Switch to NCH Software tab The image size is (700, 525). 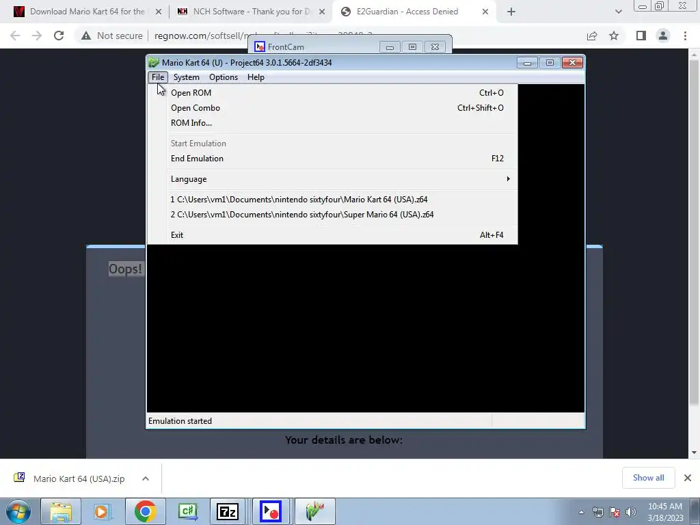click(x=244, y=12)
